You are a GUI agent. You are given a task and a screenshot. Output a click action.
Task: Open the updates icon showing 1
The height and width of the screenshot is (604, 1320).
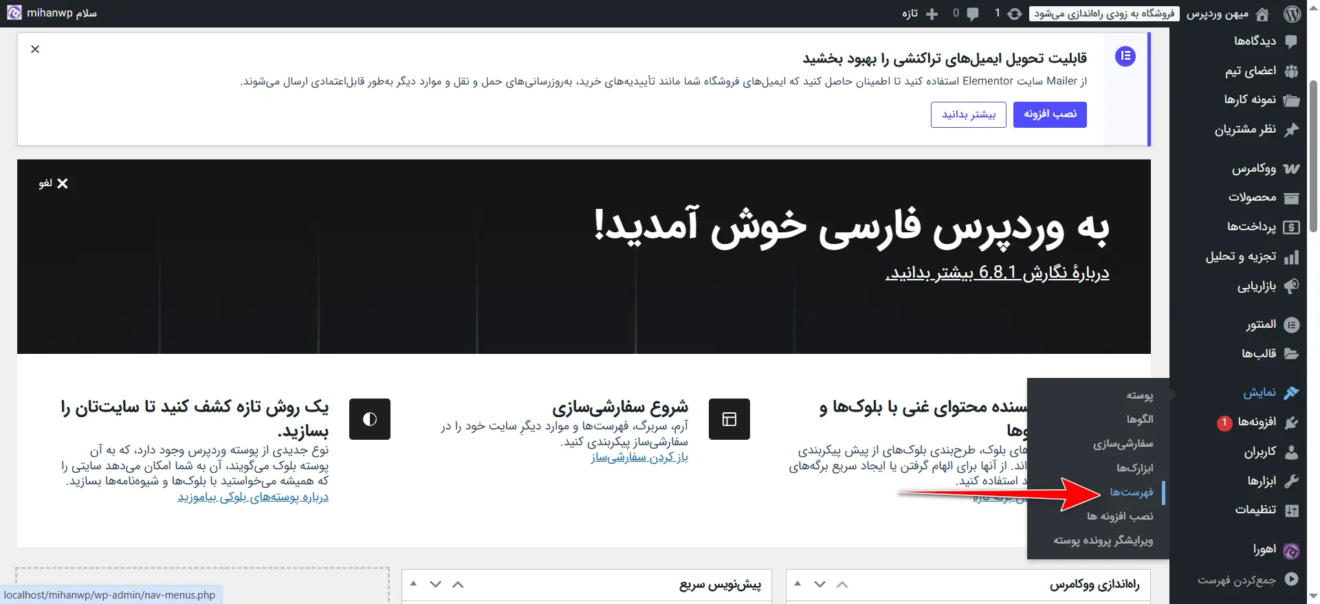(1015, 14)
